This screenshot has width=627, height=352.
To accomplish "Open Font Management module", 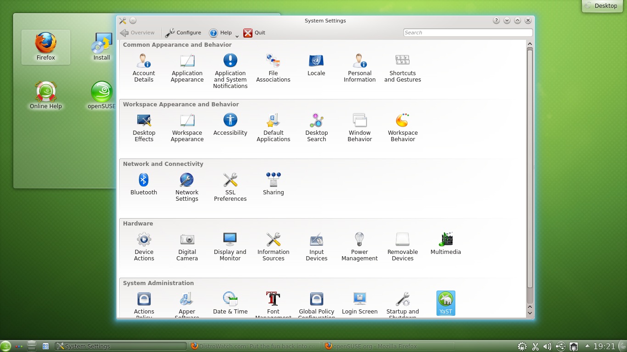I will (273, 304).
